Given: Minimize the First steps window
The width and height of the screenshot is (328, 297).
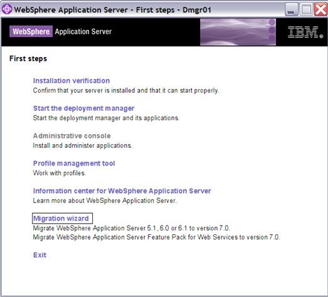Looking at the screenshot, I should [292, 9].
